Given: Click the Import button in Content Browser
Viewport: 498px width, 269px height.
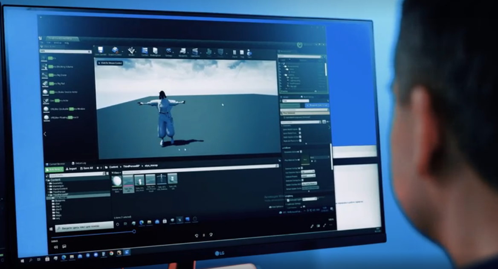Looking at the screenshot, I should coord(70,169).
